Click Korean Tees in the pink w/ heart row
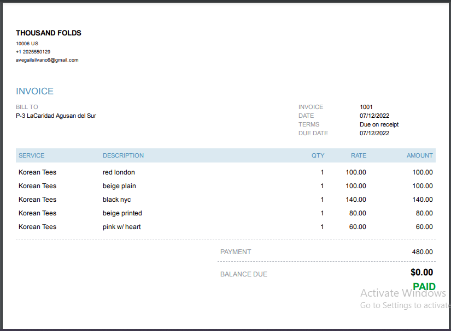This screenshot has width=451, height=331. (x=37, y=227)
